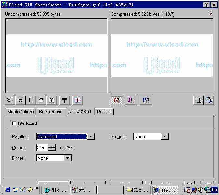
Task: Click the zoom out magnifier icon
Action: (20, 100)
